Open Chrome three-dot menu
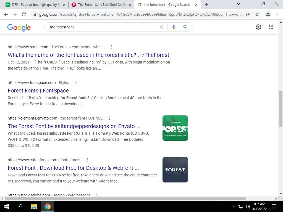Screen dimensions: 283x212 coord(277,14)
